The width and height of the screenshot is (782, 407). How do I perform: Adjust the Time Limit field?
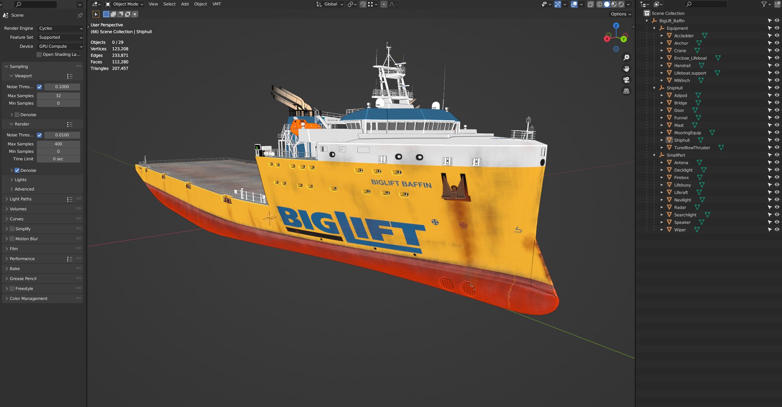(x=58, y=159)
